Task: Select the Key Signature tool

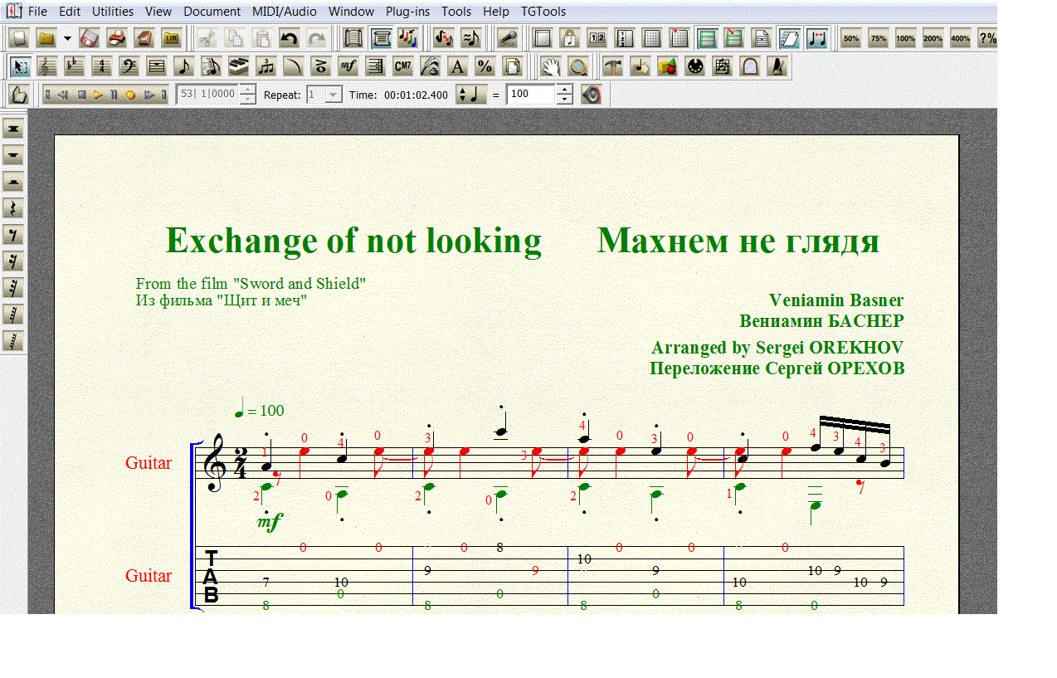Action: [x=74, y=66]
